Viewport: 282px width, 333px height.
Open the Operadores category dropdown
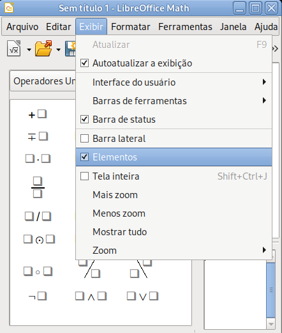43,81
